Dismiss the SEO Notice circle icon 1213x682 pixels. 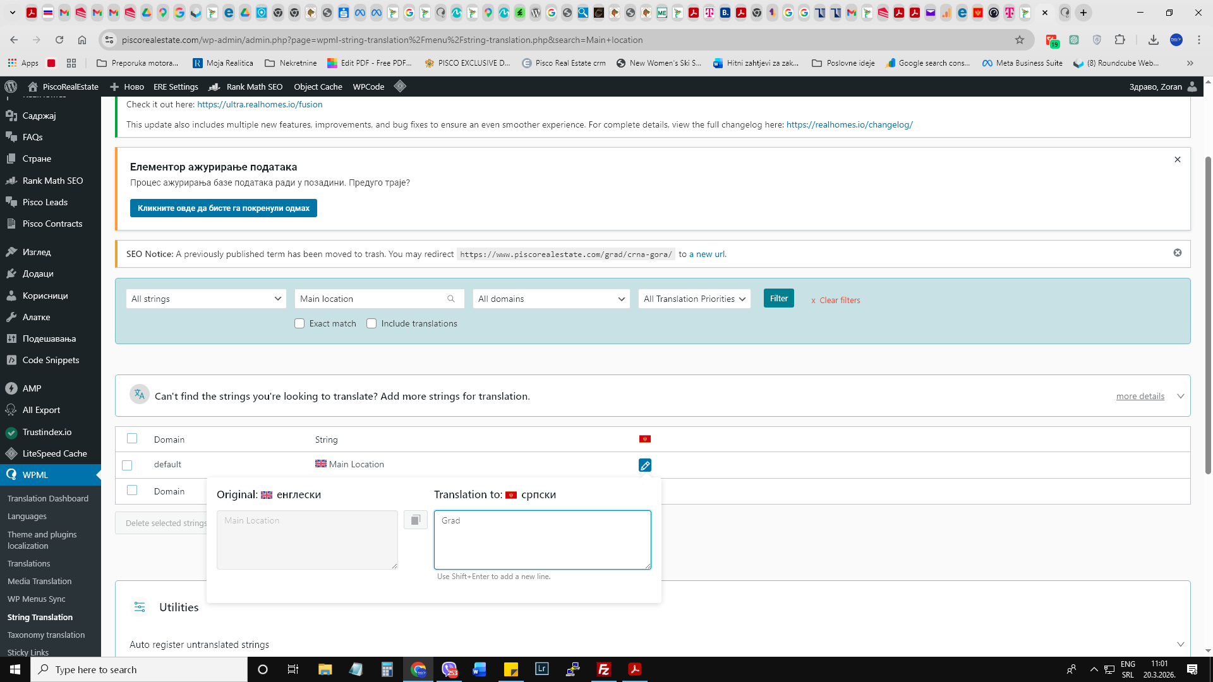1178,253
